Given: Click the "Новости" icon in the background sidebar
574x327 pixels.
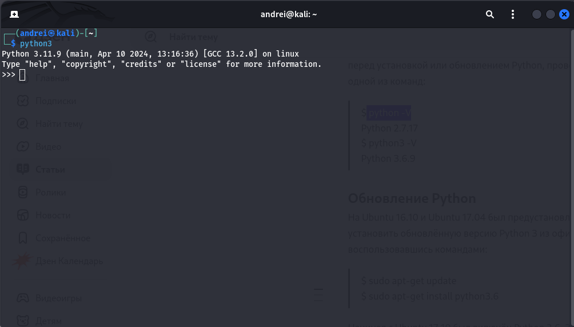Looking at the screenshot, I should (23, 215).
